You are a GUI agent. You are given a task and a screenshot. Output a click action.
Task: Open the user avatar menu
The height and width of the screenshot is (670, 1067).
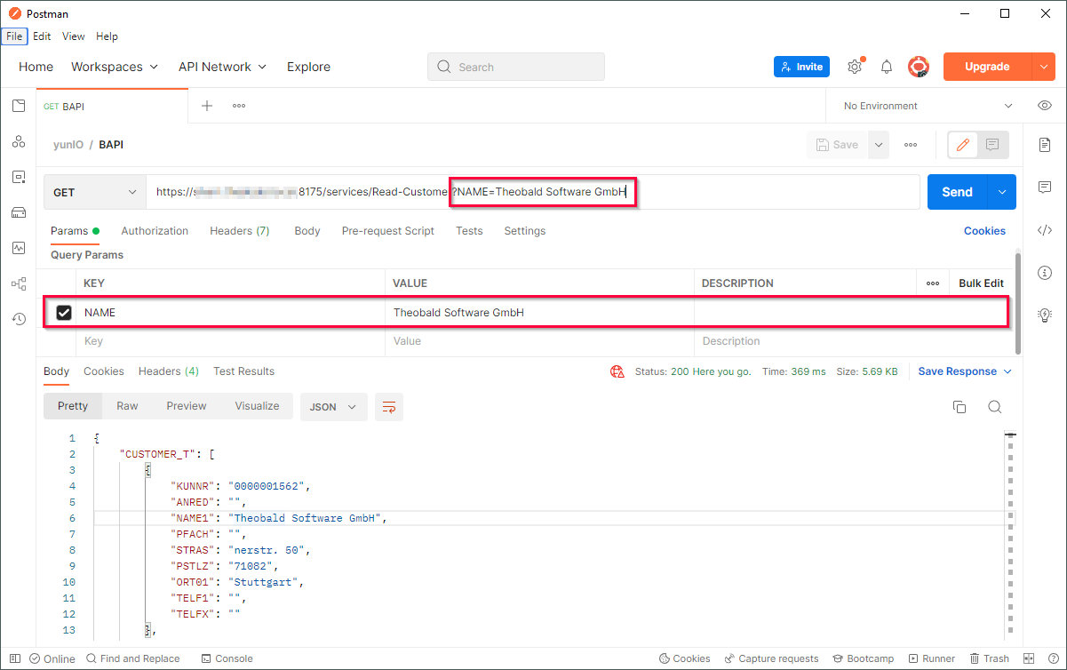[x=918, y=67]
